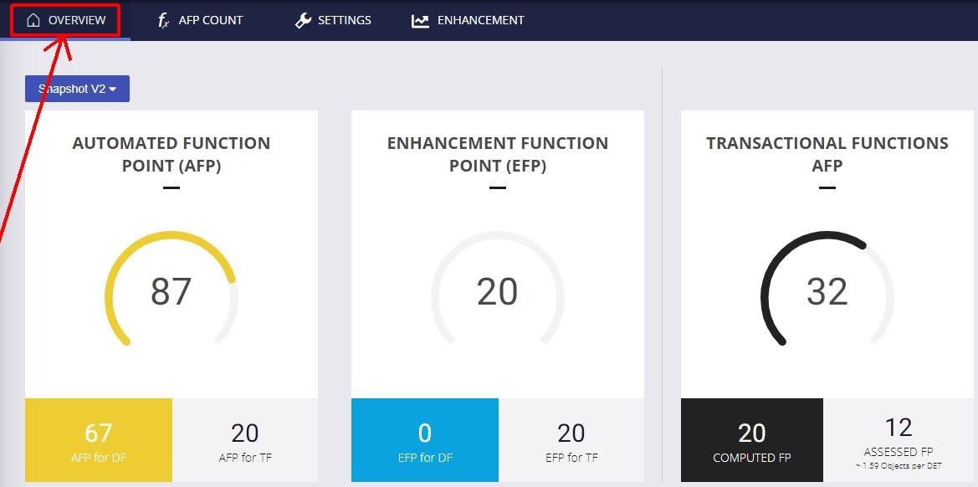Click the fx function icon
This screenshot has height=487, width=978.
(x=164, y=20)
